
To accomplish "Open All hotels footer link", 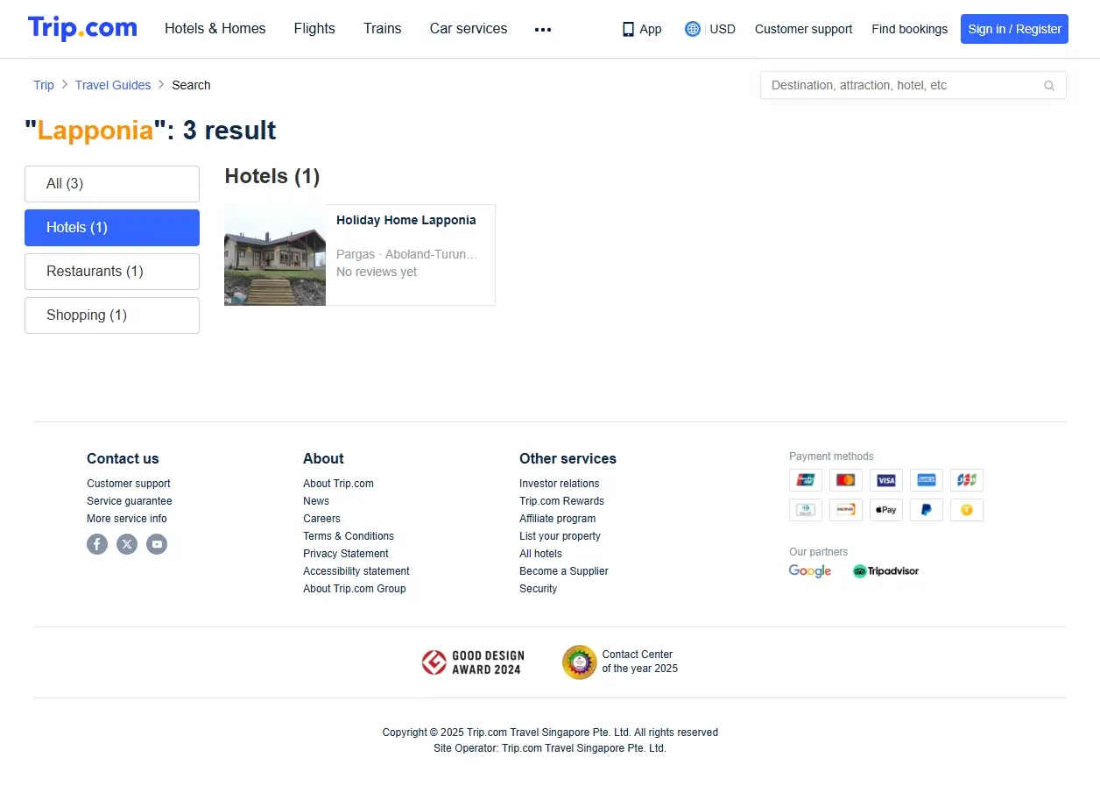I will point(540,554).
